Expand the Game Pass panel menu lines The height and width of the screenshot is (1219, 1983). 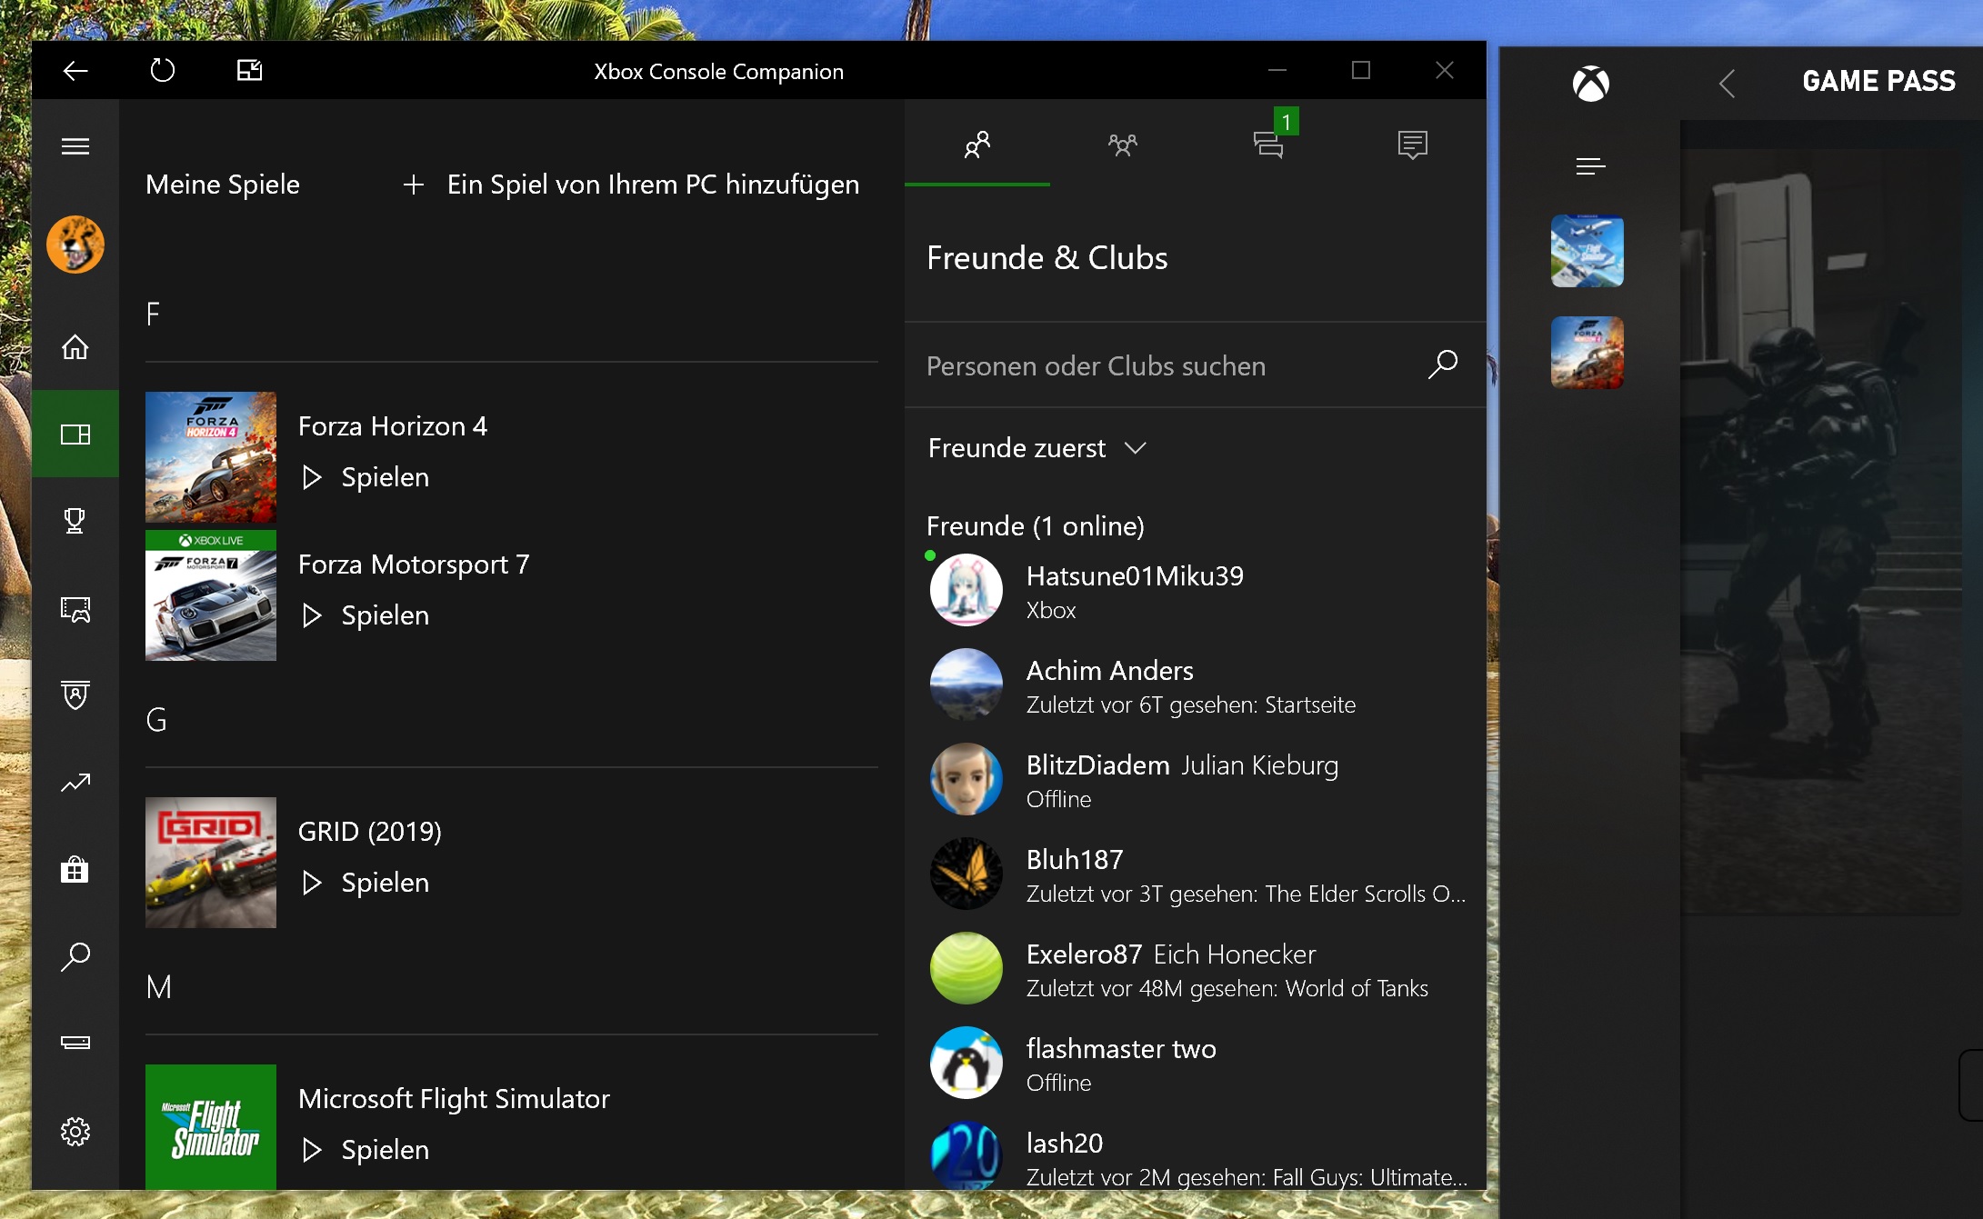pyautogui.click(x=1590, y=166)
